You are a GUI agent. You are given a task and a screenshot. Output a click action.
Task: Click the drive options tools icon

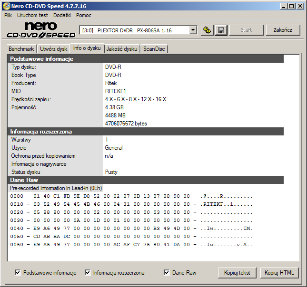click(x=207, y=30)
